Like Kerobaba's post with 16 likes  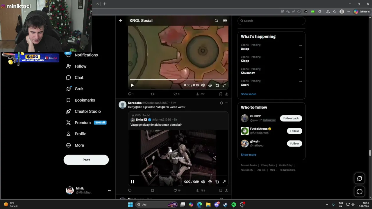click(177, 190)
